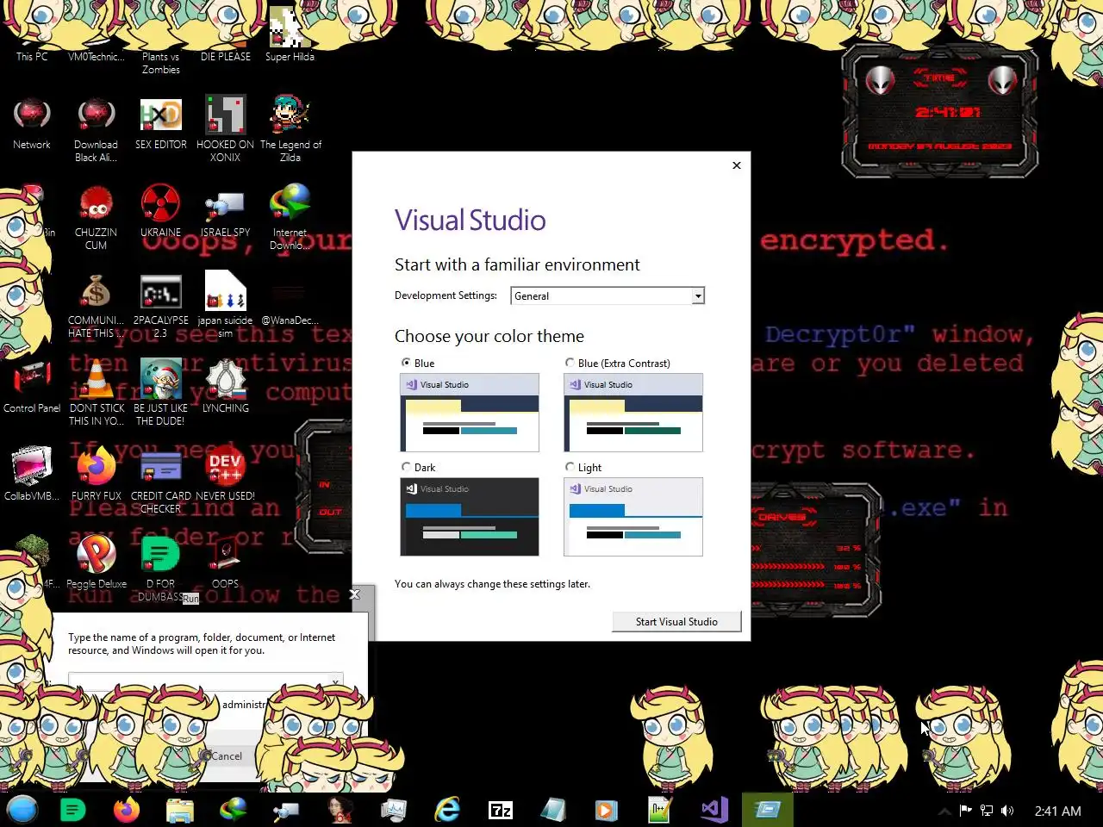Click the taskbar clock showing 2:41 AM

tap(1057, 811)
